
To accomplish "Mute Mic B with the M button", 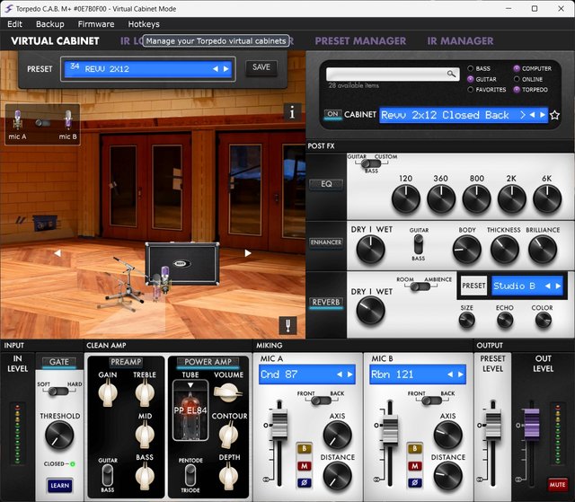I will 415,466.
